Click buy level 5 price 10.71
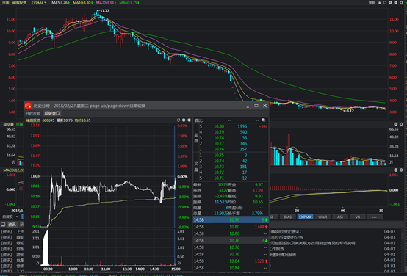Viewport: 407px width, 276px height. coord(219,178)
